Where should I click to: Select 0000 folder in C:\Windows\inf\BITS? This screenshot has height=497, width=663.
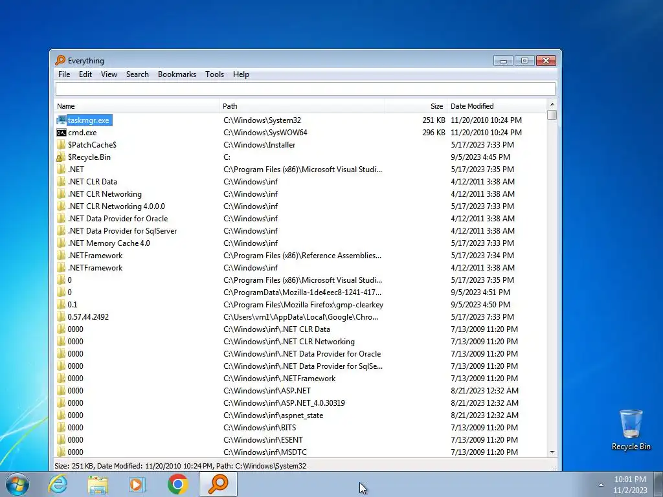75,428
